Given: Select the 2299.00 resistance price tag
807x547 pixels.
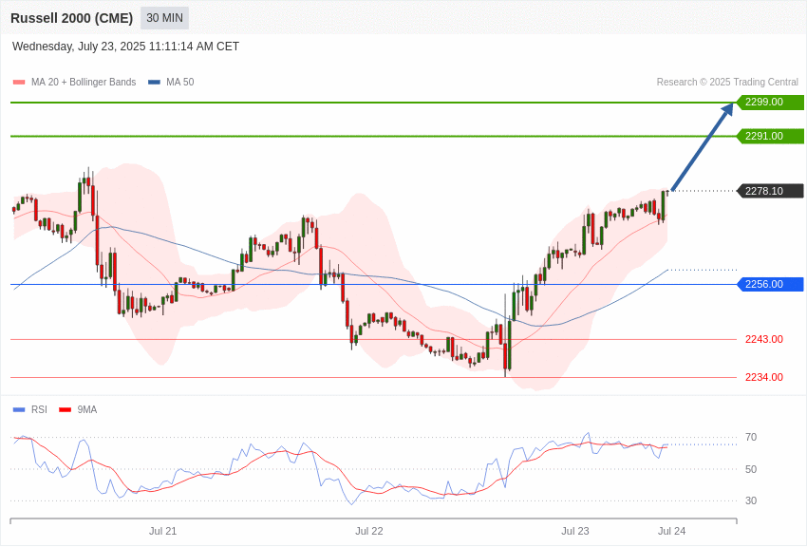Looking at the screenshot, I should pos(771,102).
